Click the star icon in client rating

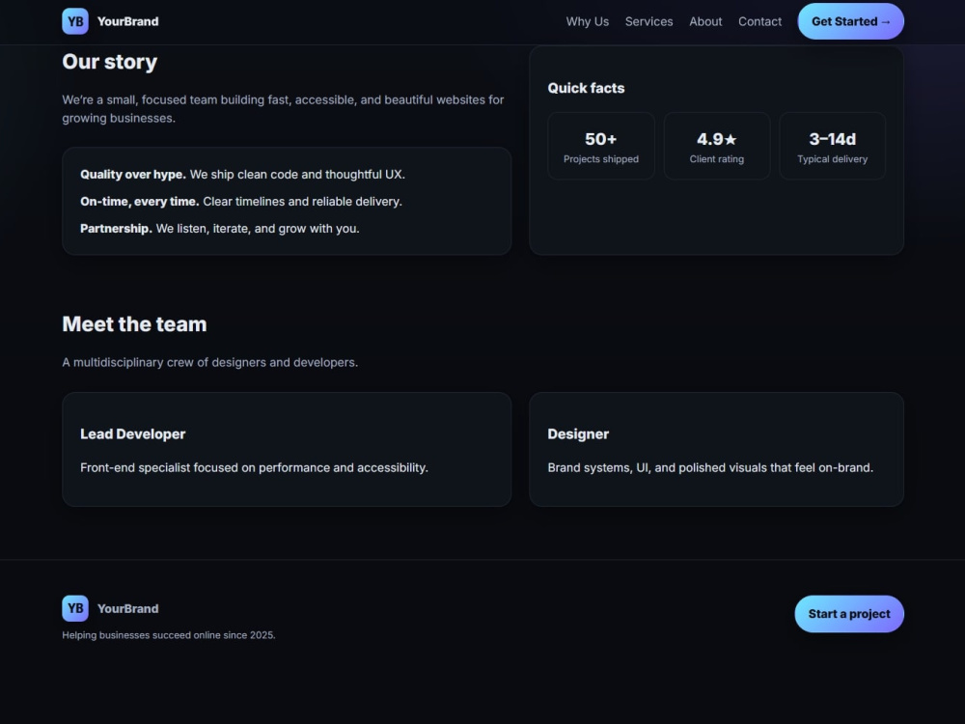pos(730,140)
